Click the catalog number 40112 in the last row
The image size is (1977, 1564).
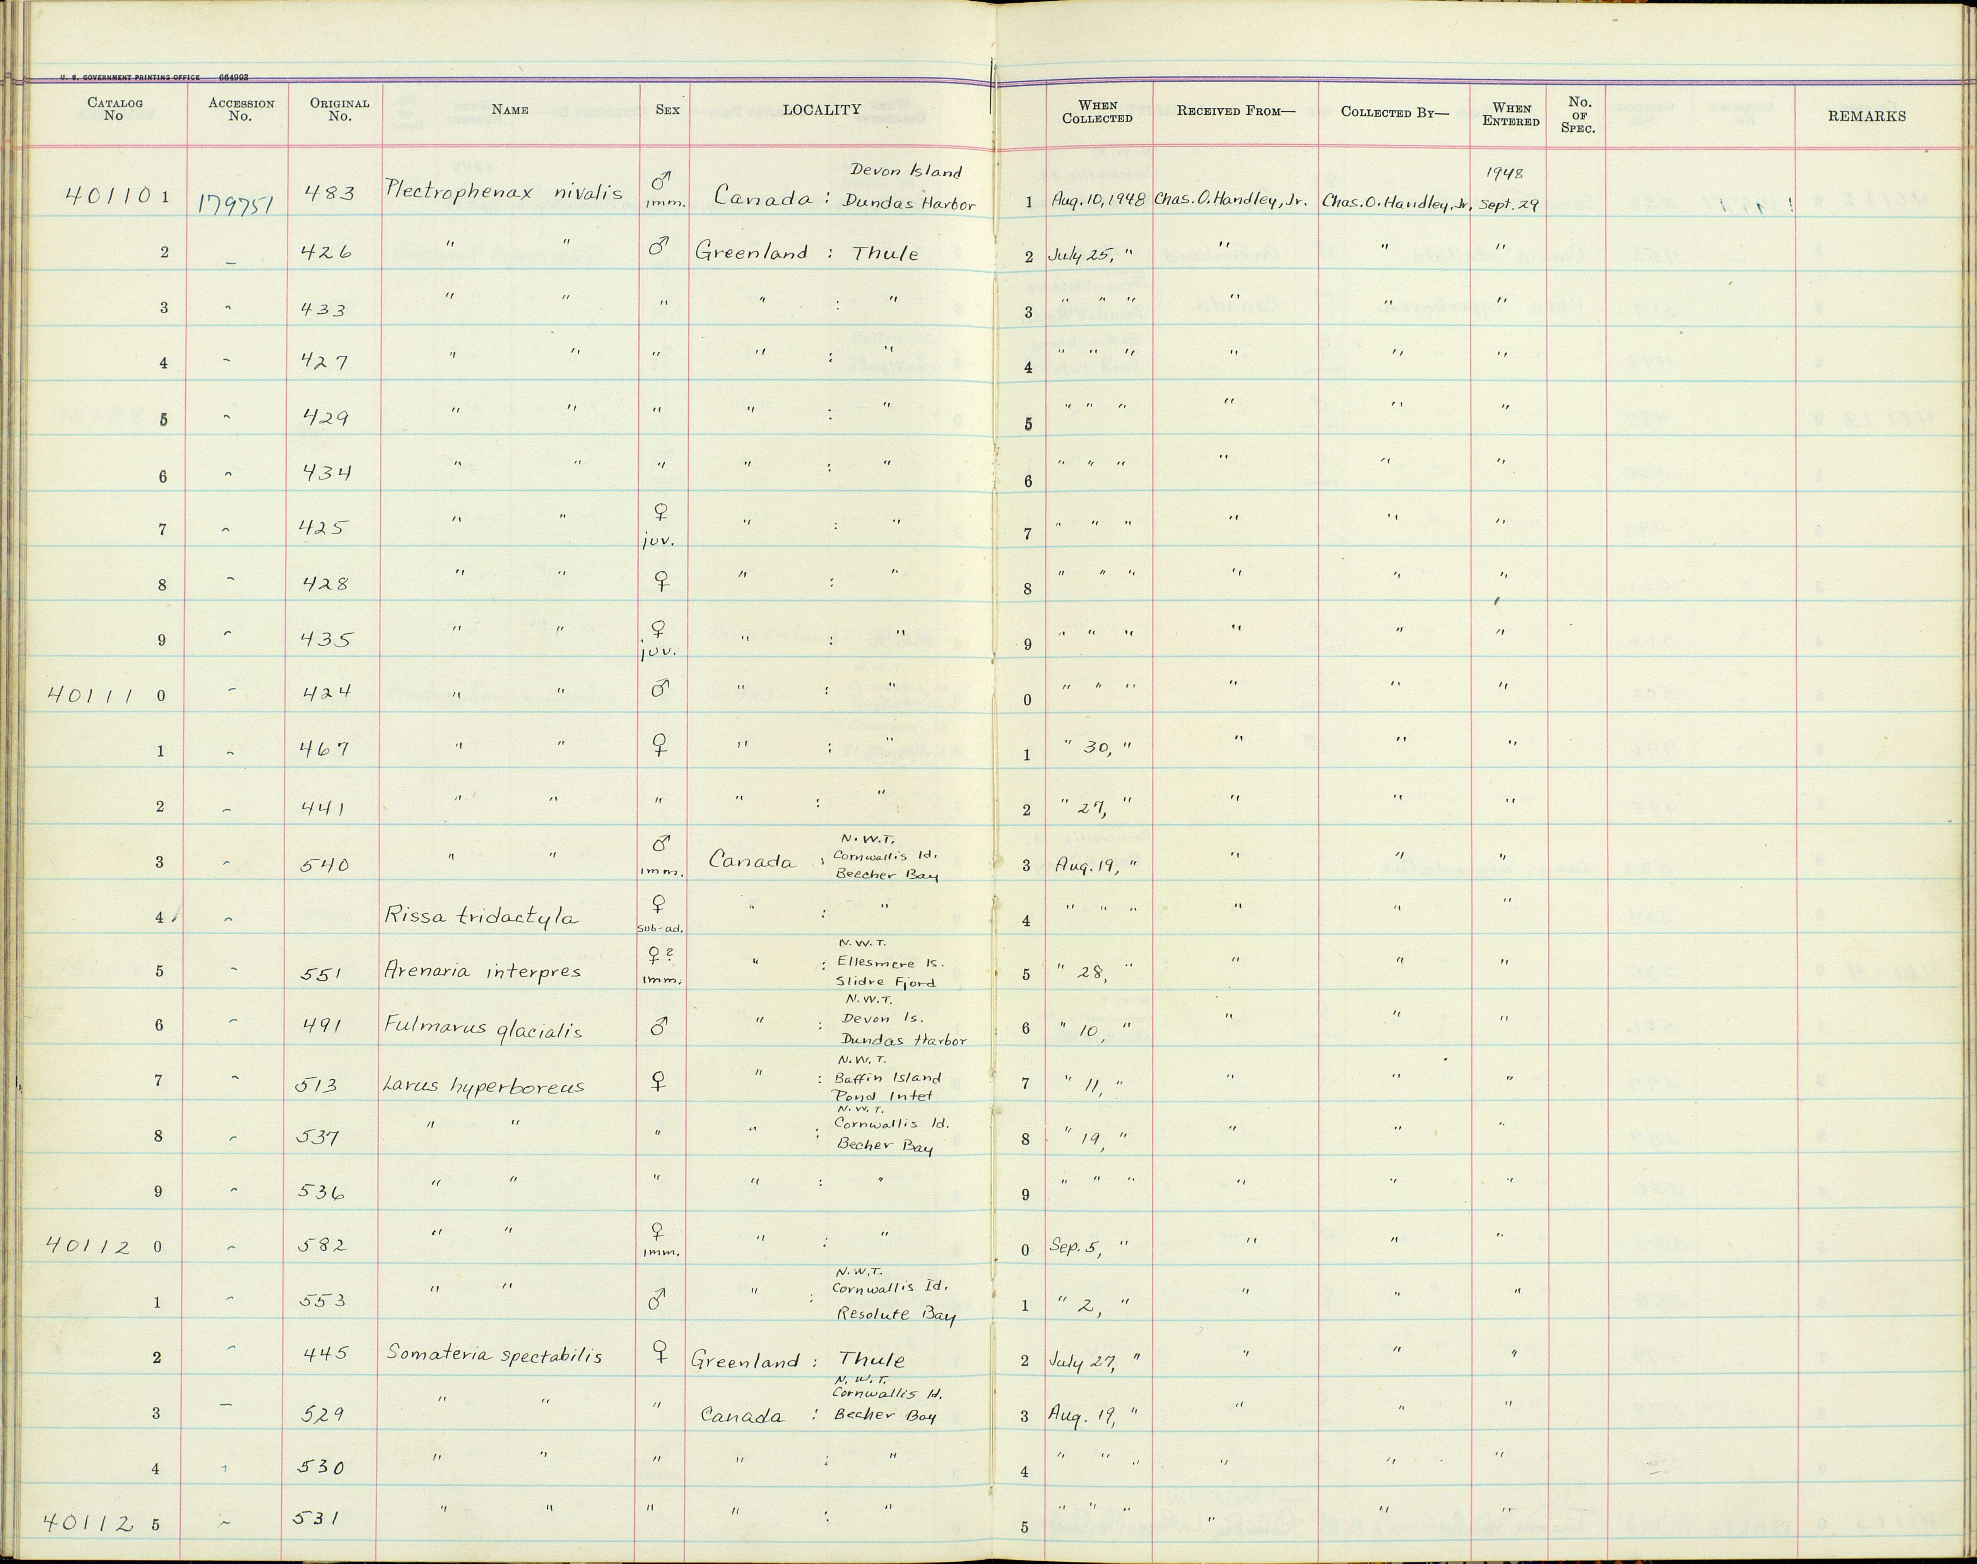point(90,1522)
